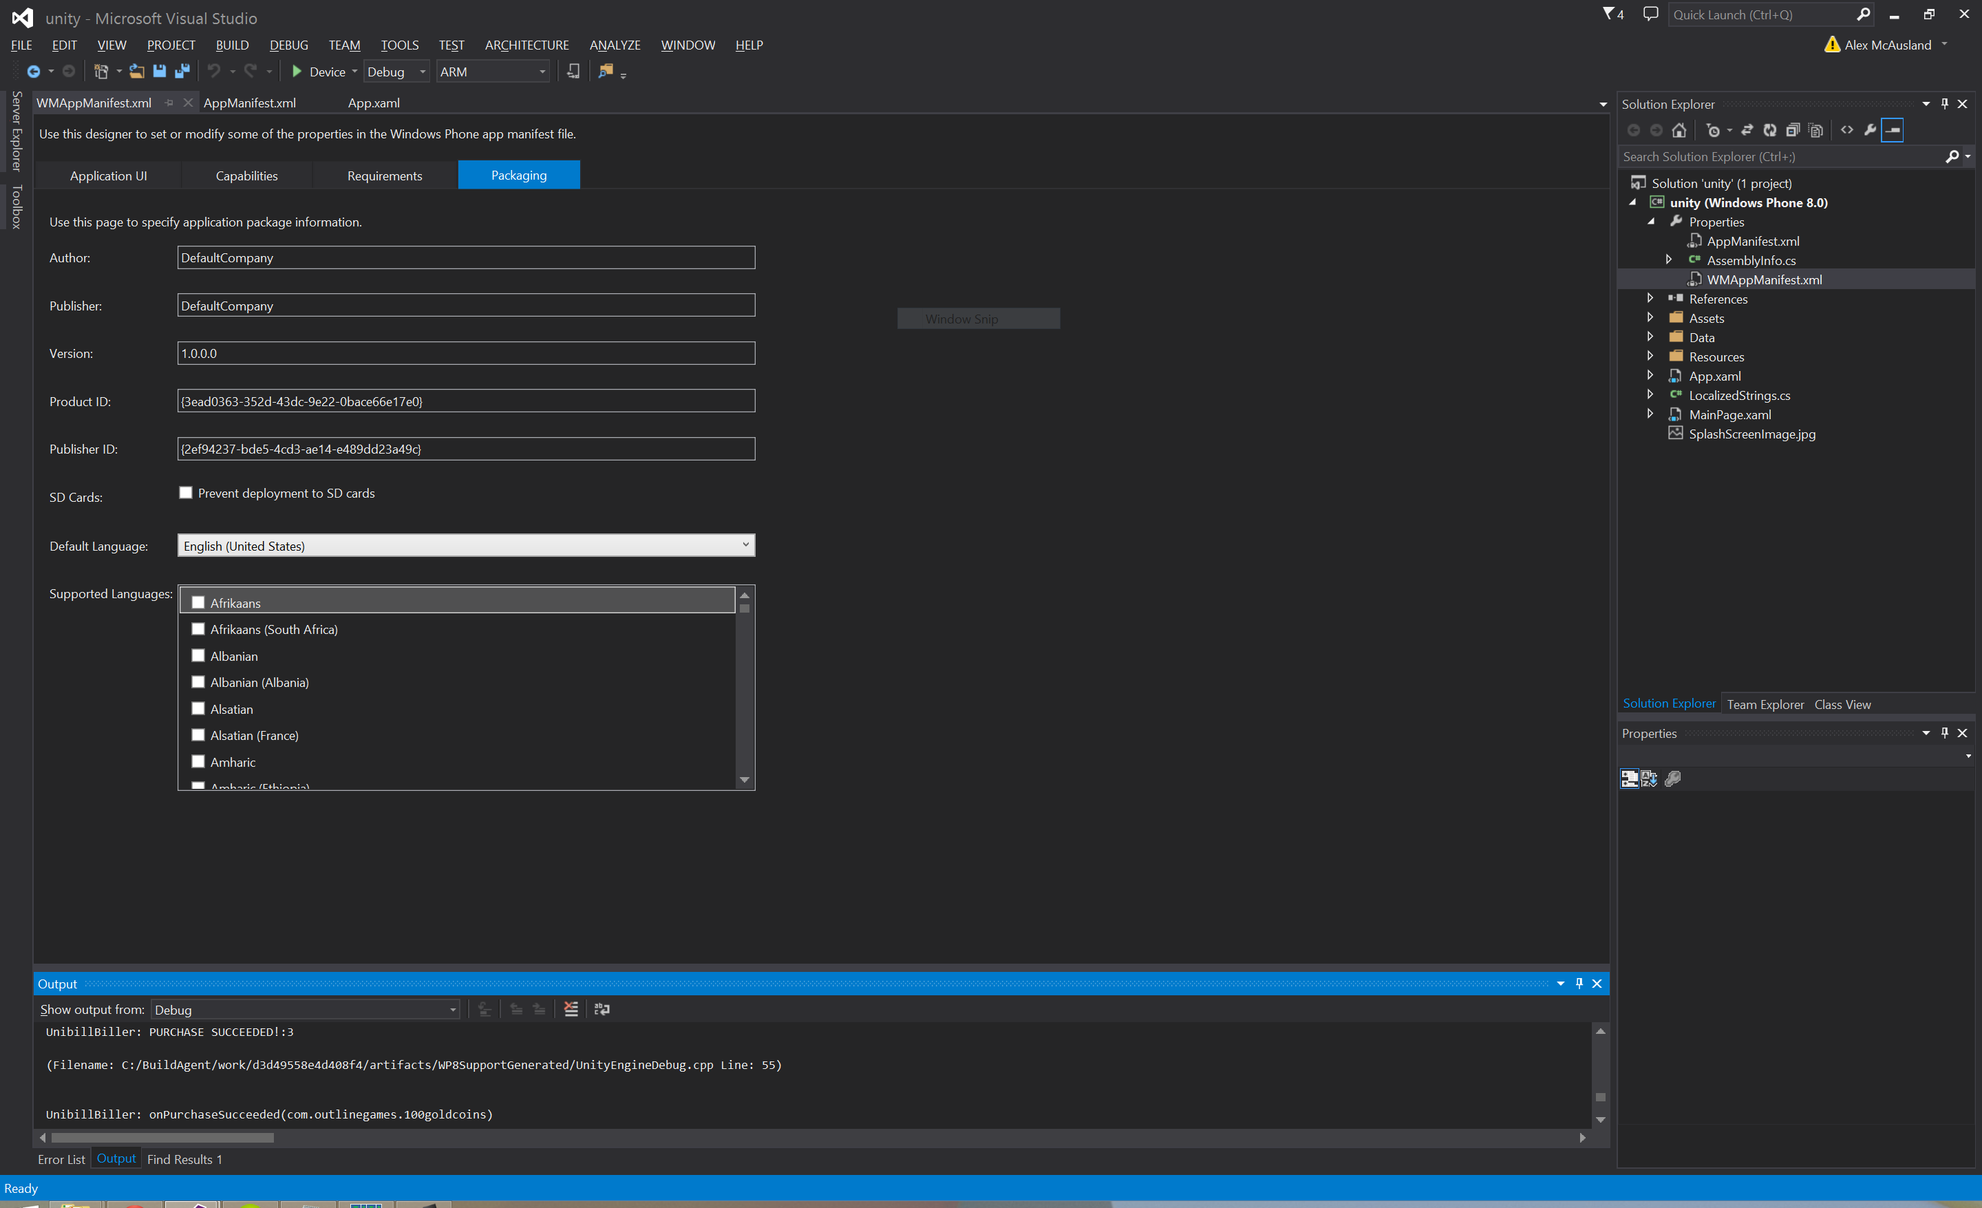1982x1208 pixels.
Task: Expand the MainPage.xaml node
Action: coord(1650,414)
